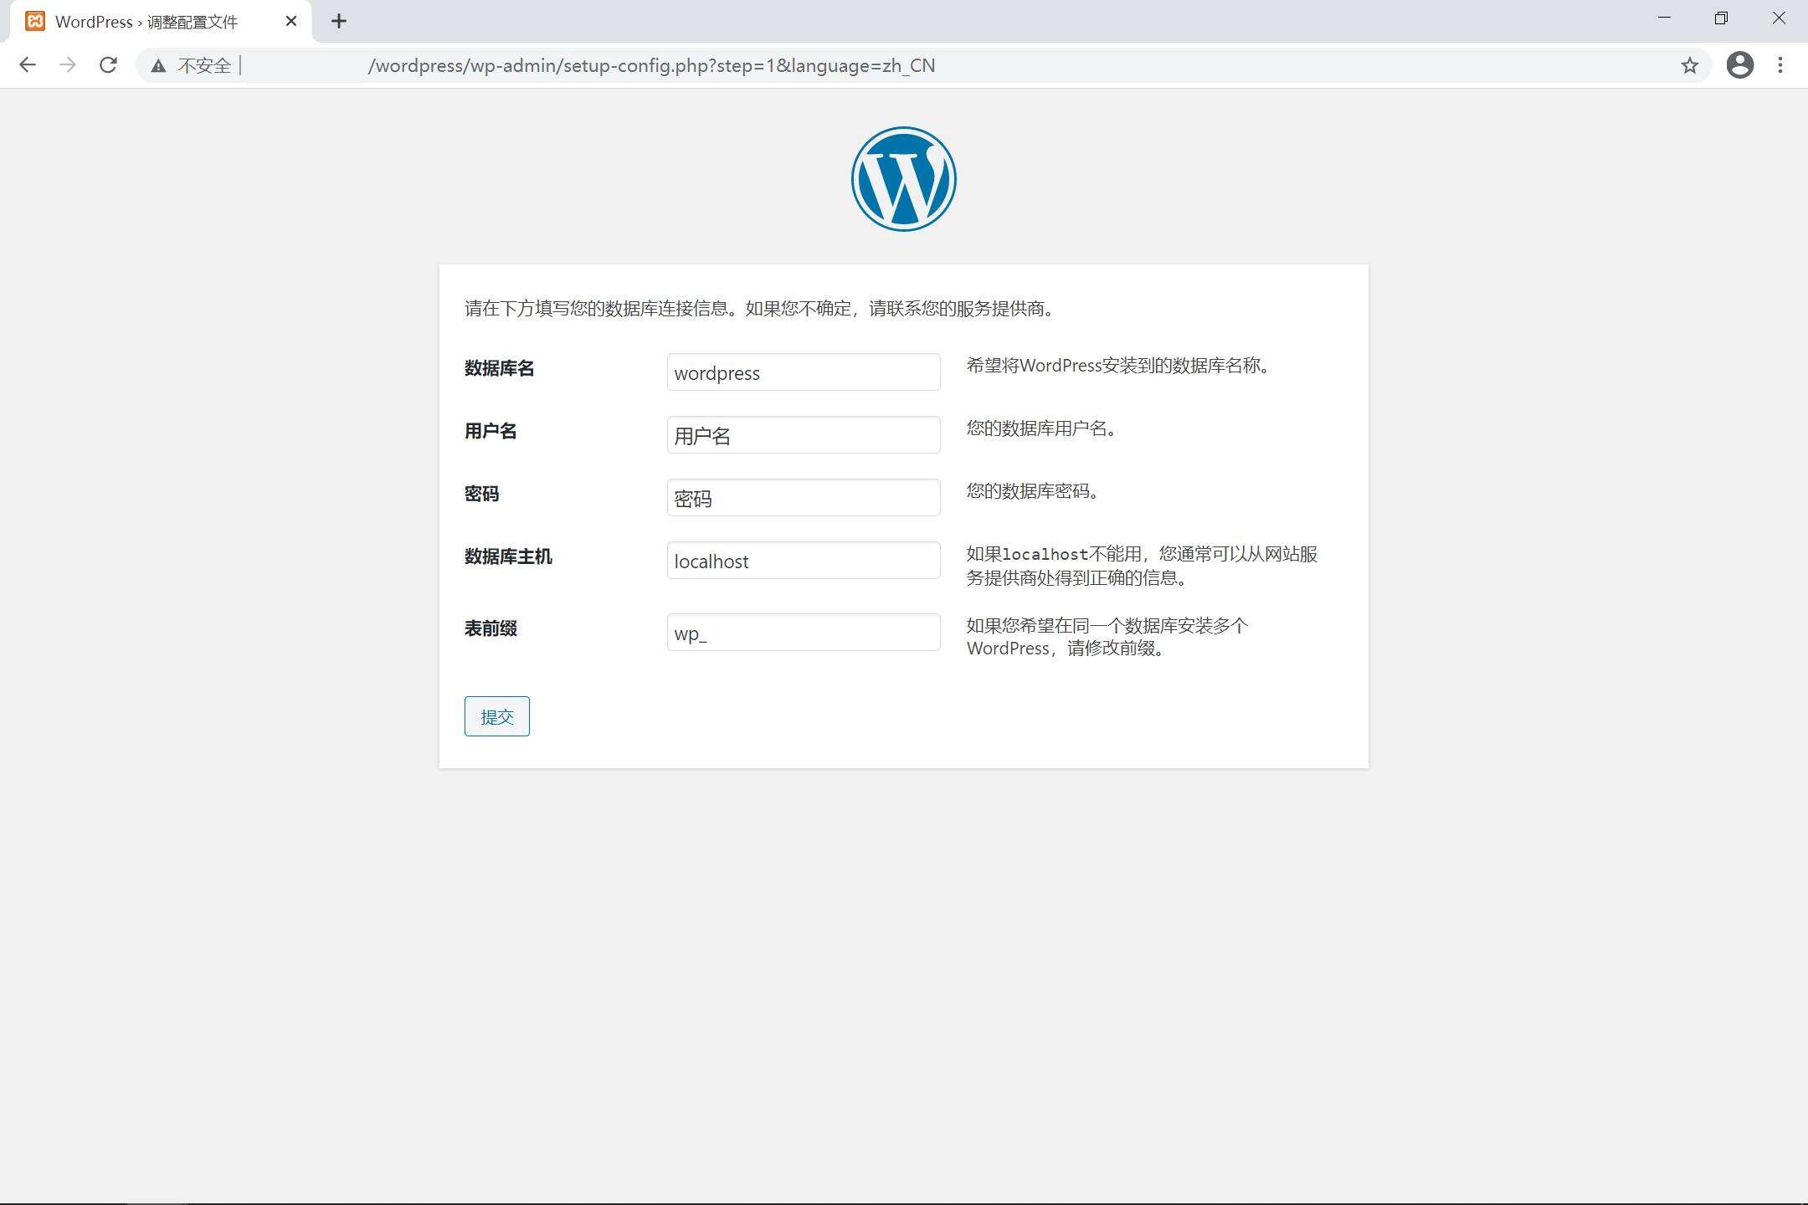Click the 用户名 input field
The width and height of the screenshot is (1808, 1205).
(x=804, y=435)
